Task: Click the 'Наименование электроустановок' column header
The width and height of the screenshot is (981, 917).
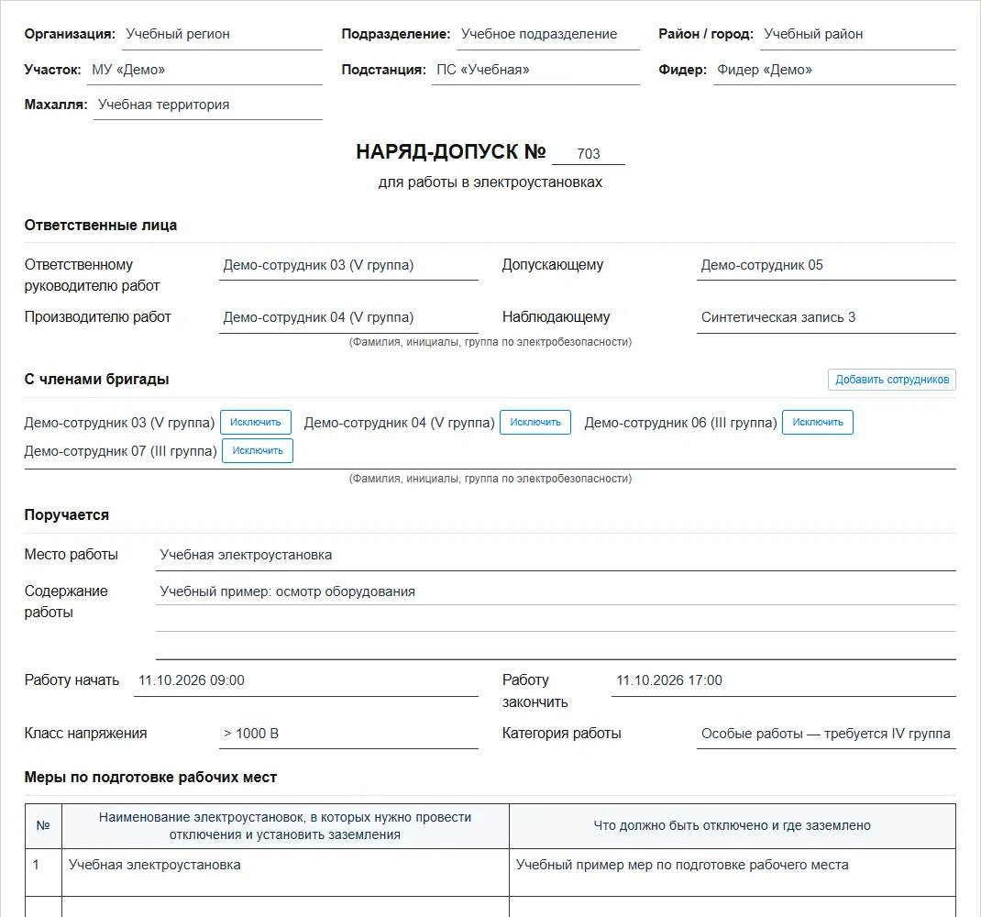Action: coord(285,825)
